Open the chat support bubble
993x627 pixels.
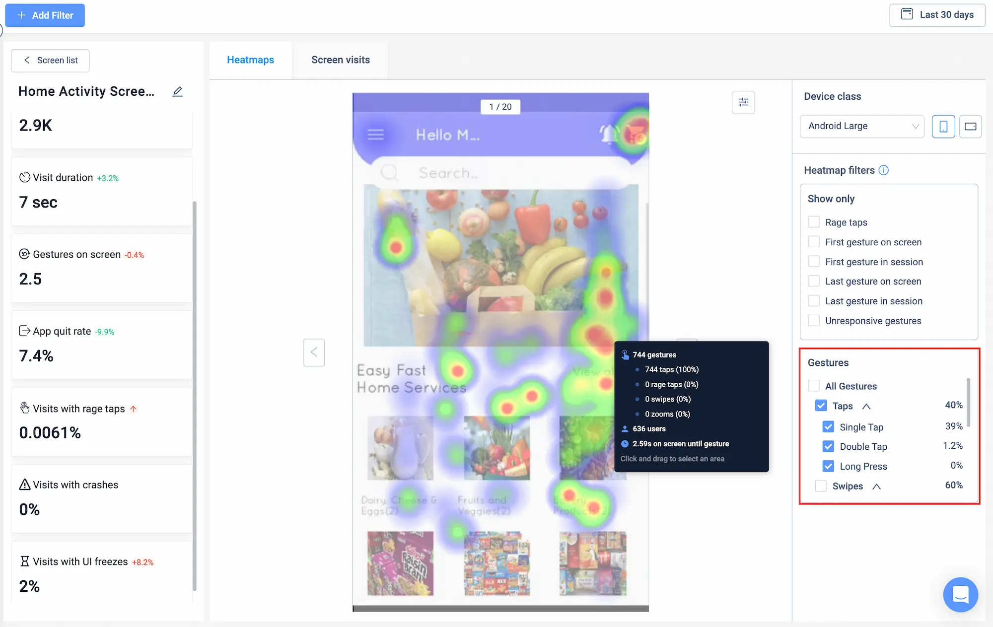click(x=960, y=594)
